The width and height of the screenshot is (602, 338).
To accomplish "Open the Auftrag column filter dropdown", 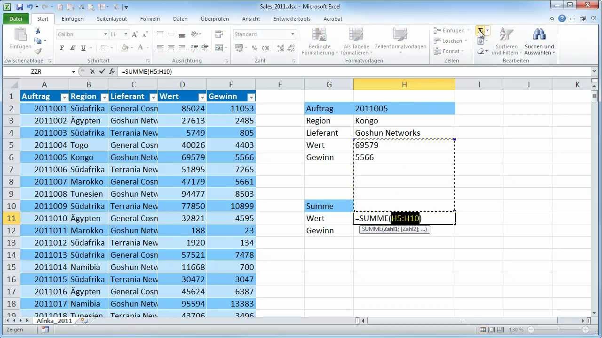I will 64,97.
